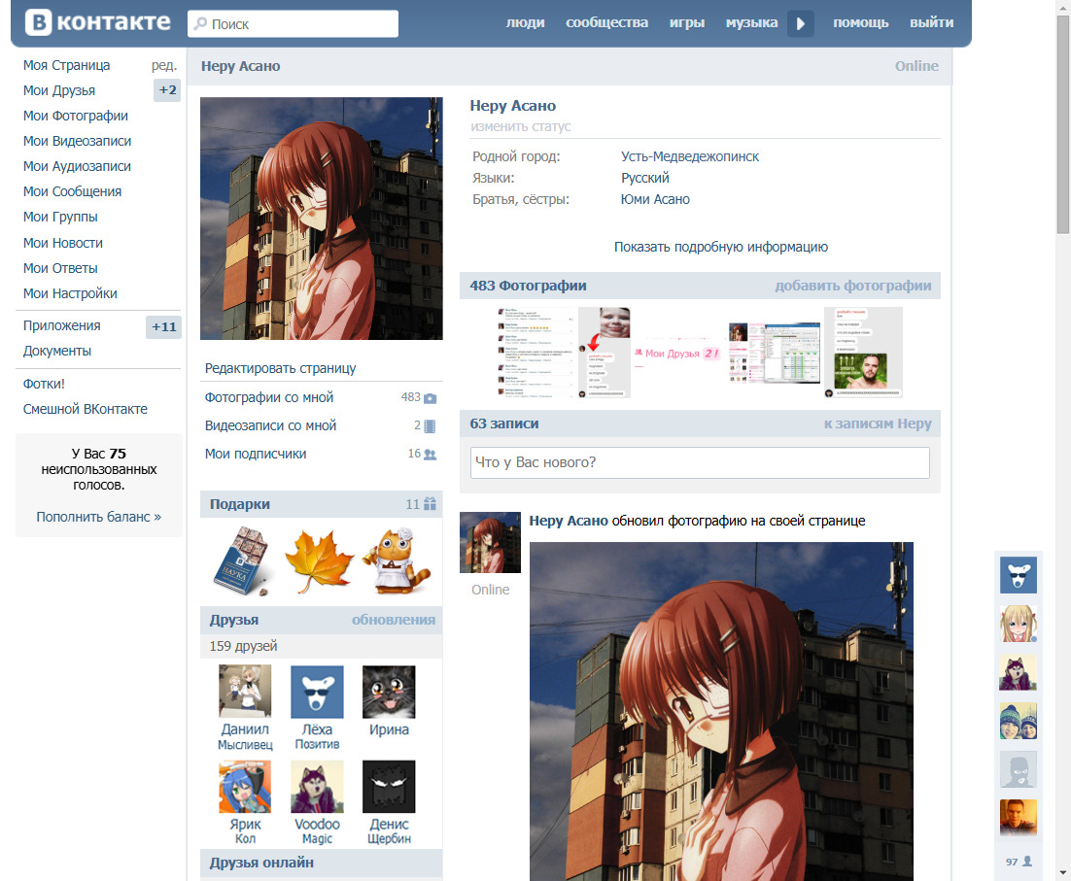Click the two-people-in-hats avatar in chat sidebar
This screenshot has width=1071, height=881.
1019,721
